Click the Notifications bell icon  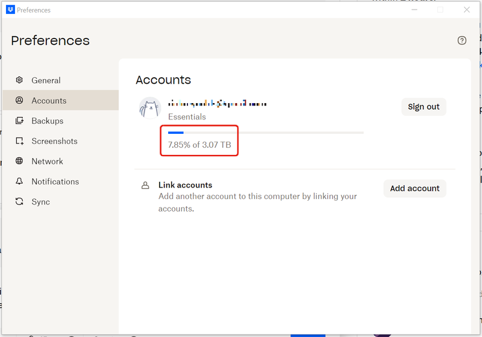pyautogui.click(x=19, y=181)
